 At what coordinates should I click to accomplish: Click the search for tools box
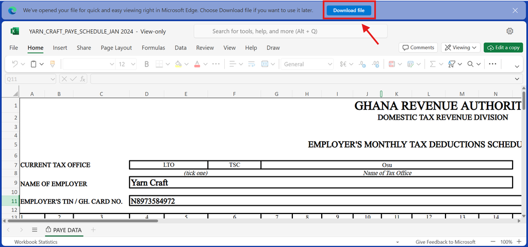pyautogui.click(x=291, y=31)
